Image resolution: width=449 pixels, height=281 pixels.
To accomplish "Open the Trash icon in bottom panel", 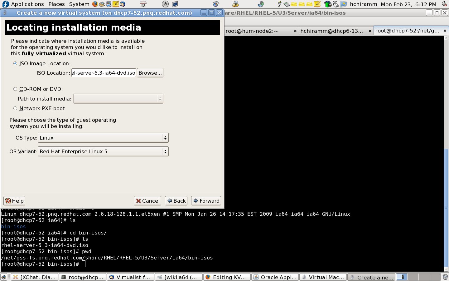I will pos(445,277).
